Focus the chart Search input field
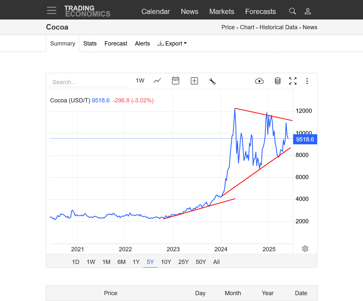 88,82
